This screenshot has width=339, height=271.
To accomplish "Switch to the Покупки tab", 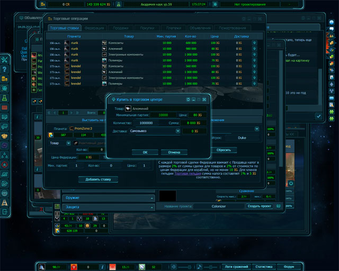I will click(147, 28).
